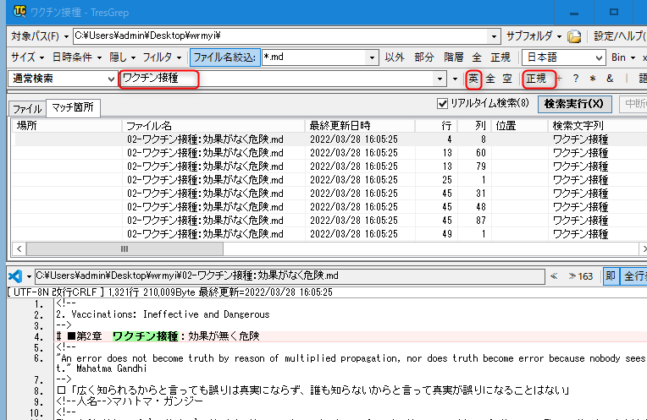
Task: Toggle the リアルタイム検索 checkbox
Action: coord(442,104)
